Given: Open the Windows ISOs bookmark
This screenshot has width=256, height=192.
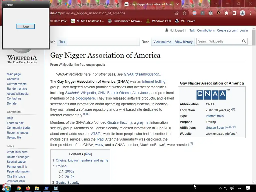Looking at the screenshot, I should [158, 21].
